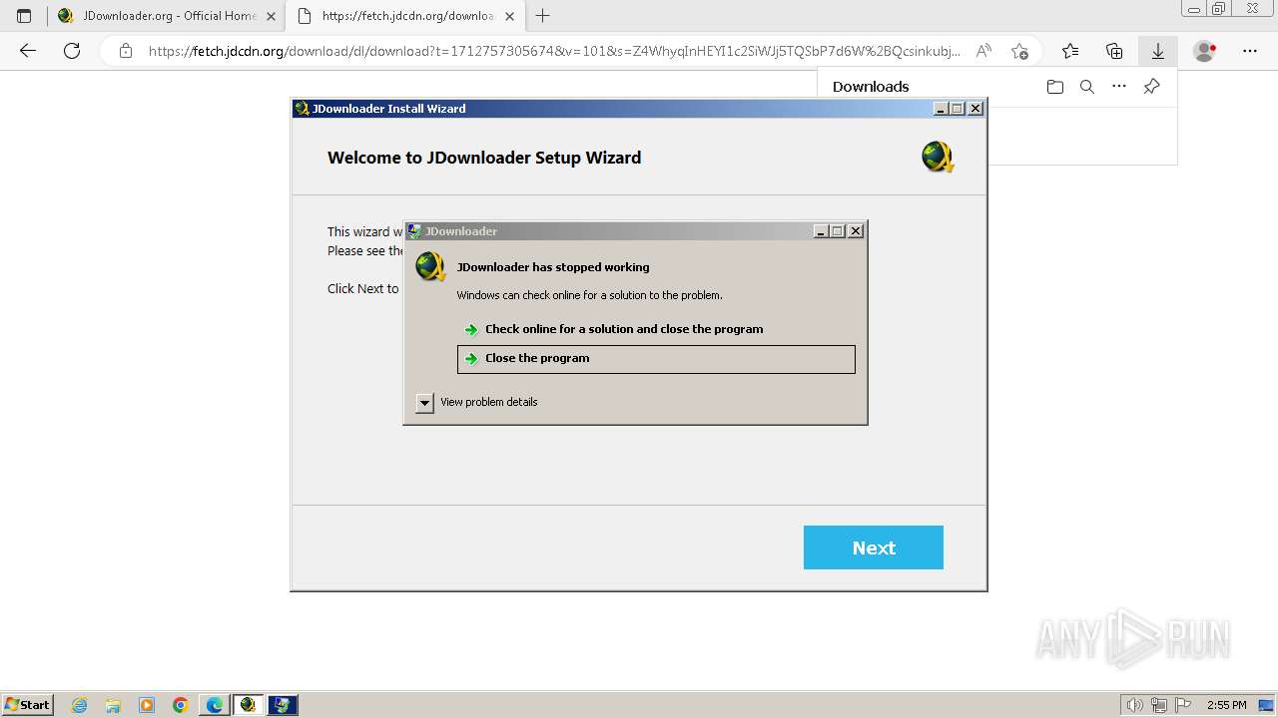Open Action Center flag icon
The width and height of the screenshot is (1278, 718).
(x=1183, y=705)
